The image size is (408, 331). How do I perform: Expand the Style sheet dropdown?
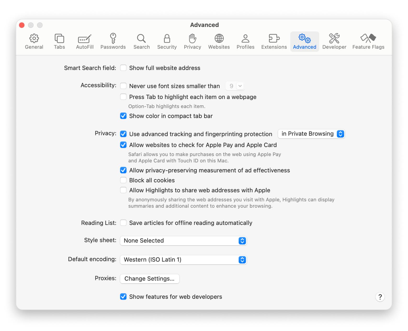[183, 241]
